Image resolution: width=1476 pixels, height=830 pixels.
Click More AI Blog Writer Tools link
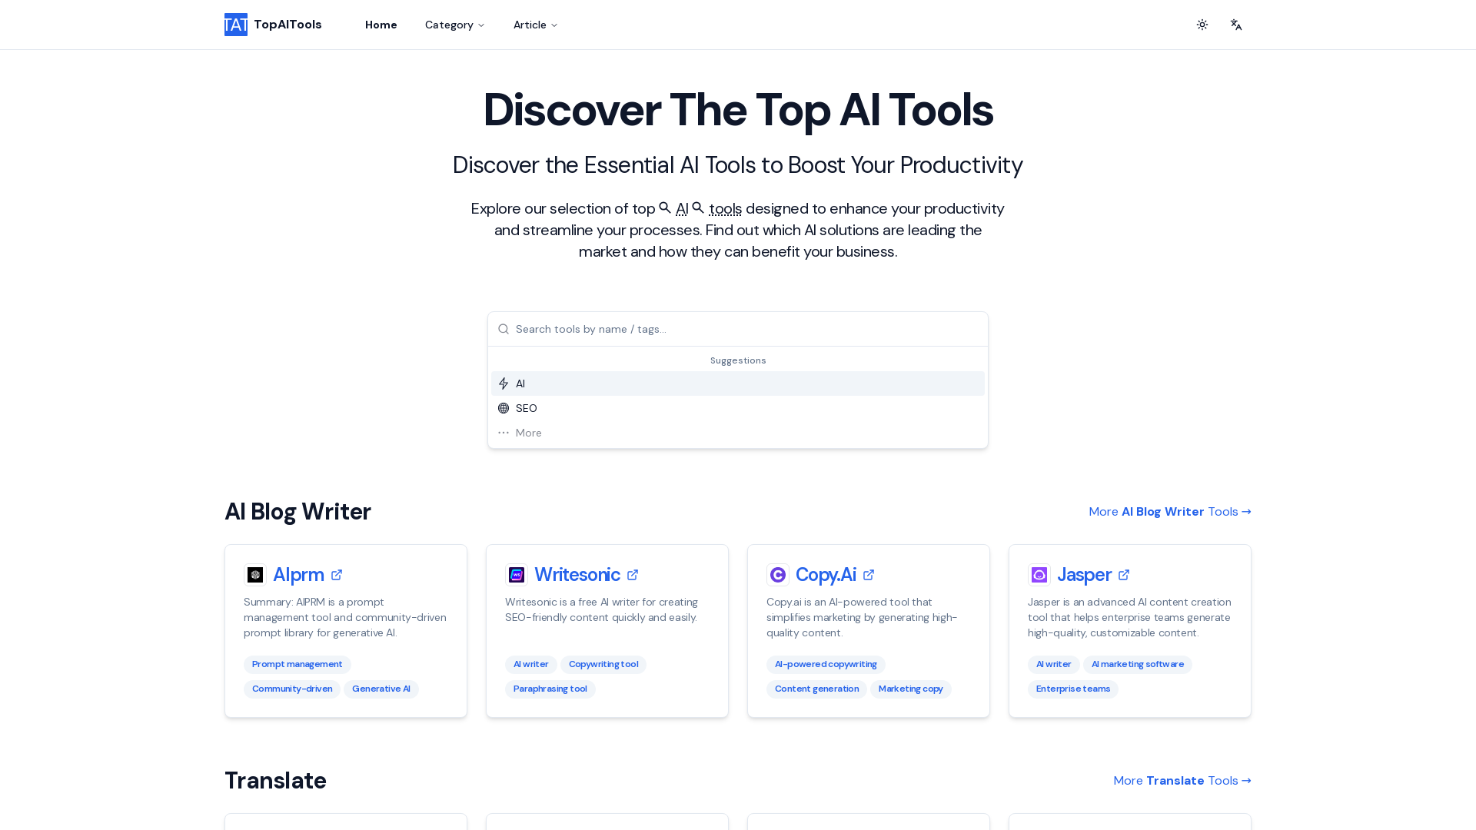point(1170,512)
